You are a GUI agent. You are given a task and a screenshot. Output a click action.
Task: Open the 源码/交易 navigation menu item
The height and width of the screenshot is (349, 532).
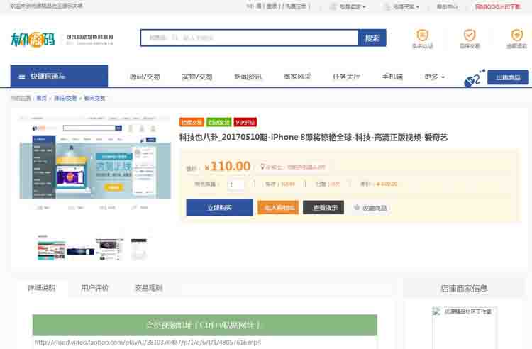pos(145,77)
